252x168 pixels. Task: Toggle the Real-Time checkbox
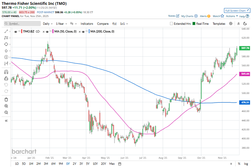click(x=194, y=24)
